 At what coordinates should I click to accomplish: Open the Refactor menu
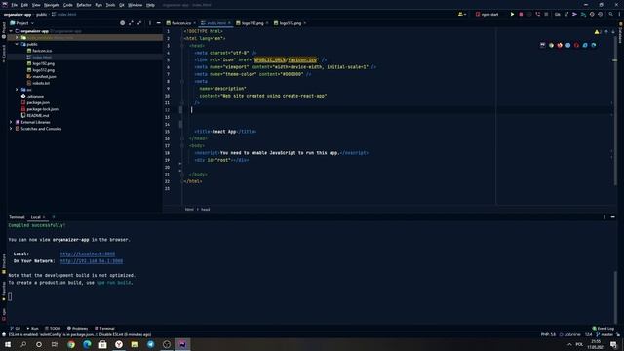(84, 5)
